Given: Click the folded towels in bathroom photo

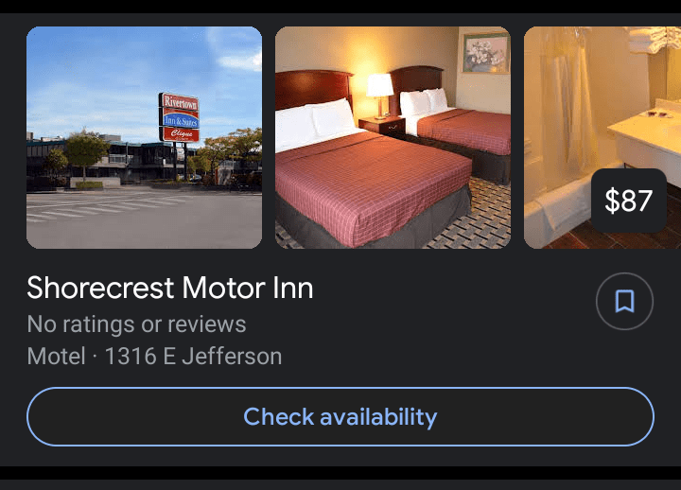Looking at the screenshot, I should (654, 39).
